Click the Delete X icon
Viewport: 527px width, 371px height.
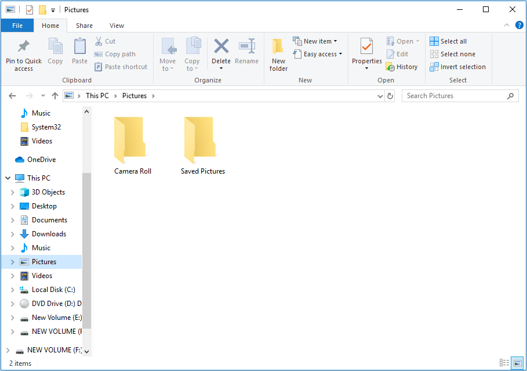coord(221,46)
